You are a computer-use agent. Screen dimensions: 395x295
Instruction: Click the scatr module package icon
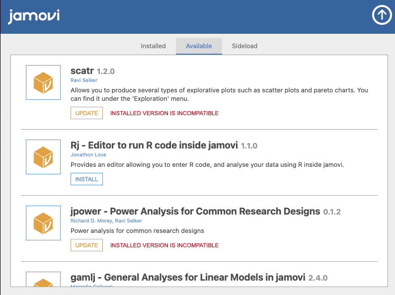(x=43, y=82)
